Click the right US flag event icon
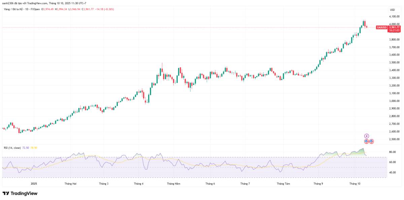Screen dimensions: 404x200 [371, 141]
